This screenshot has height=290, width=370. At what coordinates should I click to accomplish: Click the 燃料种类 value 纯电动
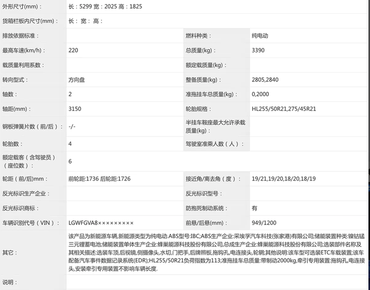260,36
